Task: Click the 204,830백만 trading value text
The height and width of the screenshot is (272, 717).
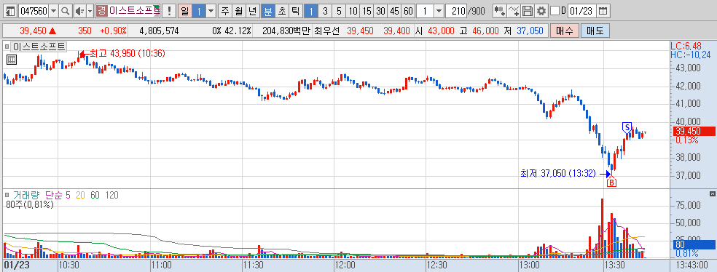Action: (x=286, y=31)
